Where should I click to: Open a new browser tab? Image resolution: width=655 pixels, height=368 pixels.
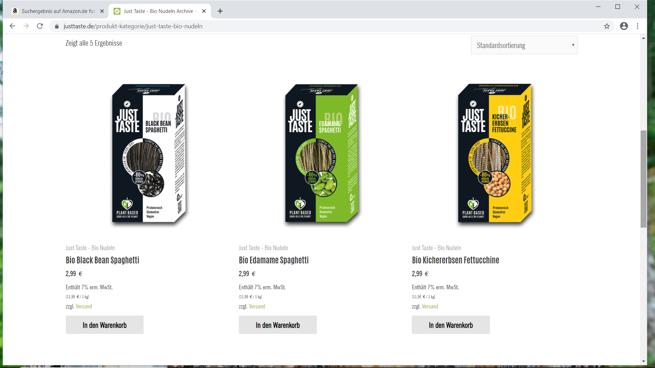[220, 11]
